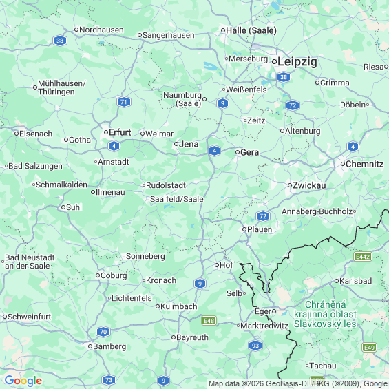Click the A71 highway shield near Erfurt
389x389 pixels.
coord(124,102)
